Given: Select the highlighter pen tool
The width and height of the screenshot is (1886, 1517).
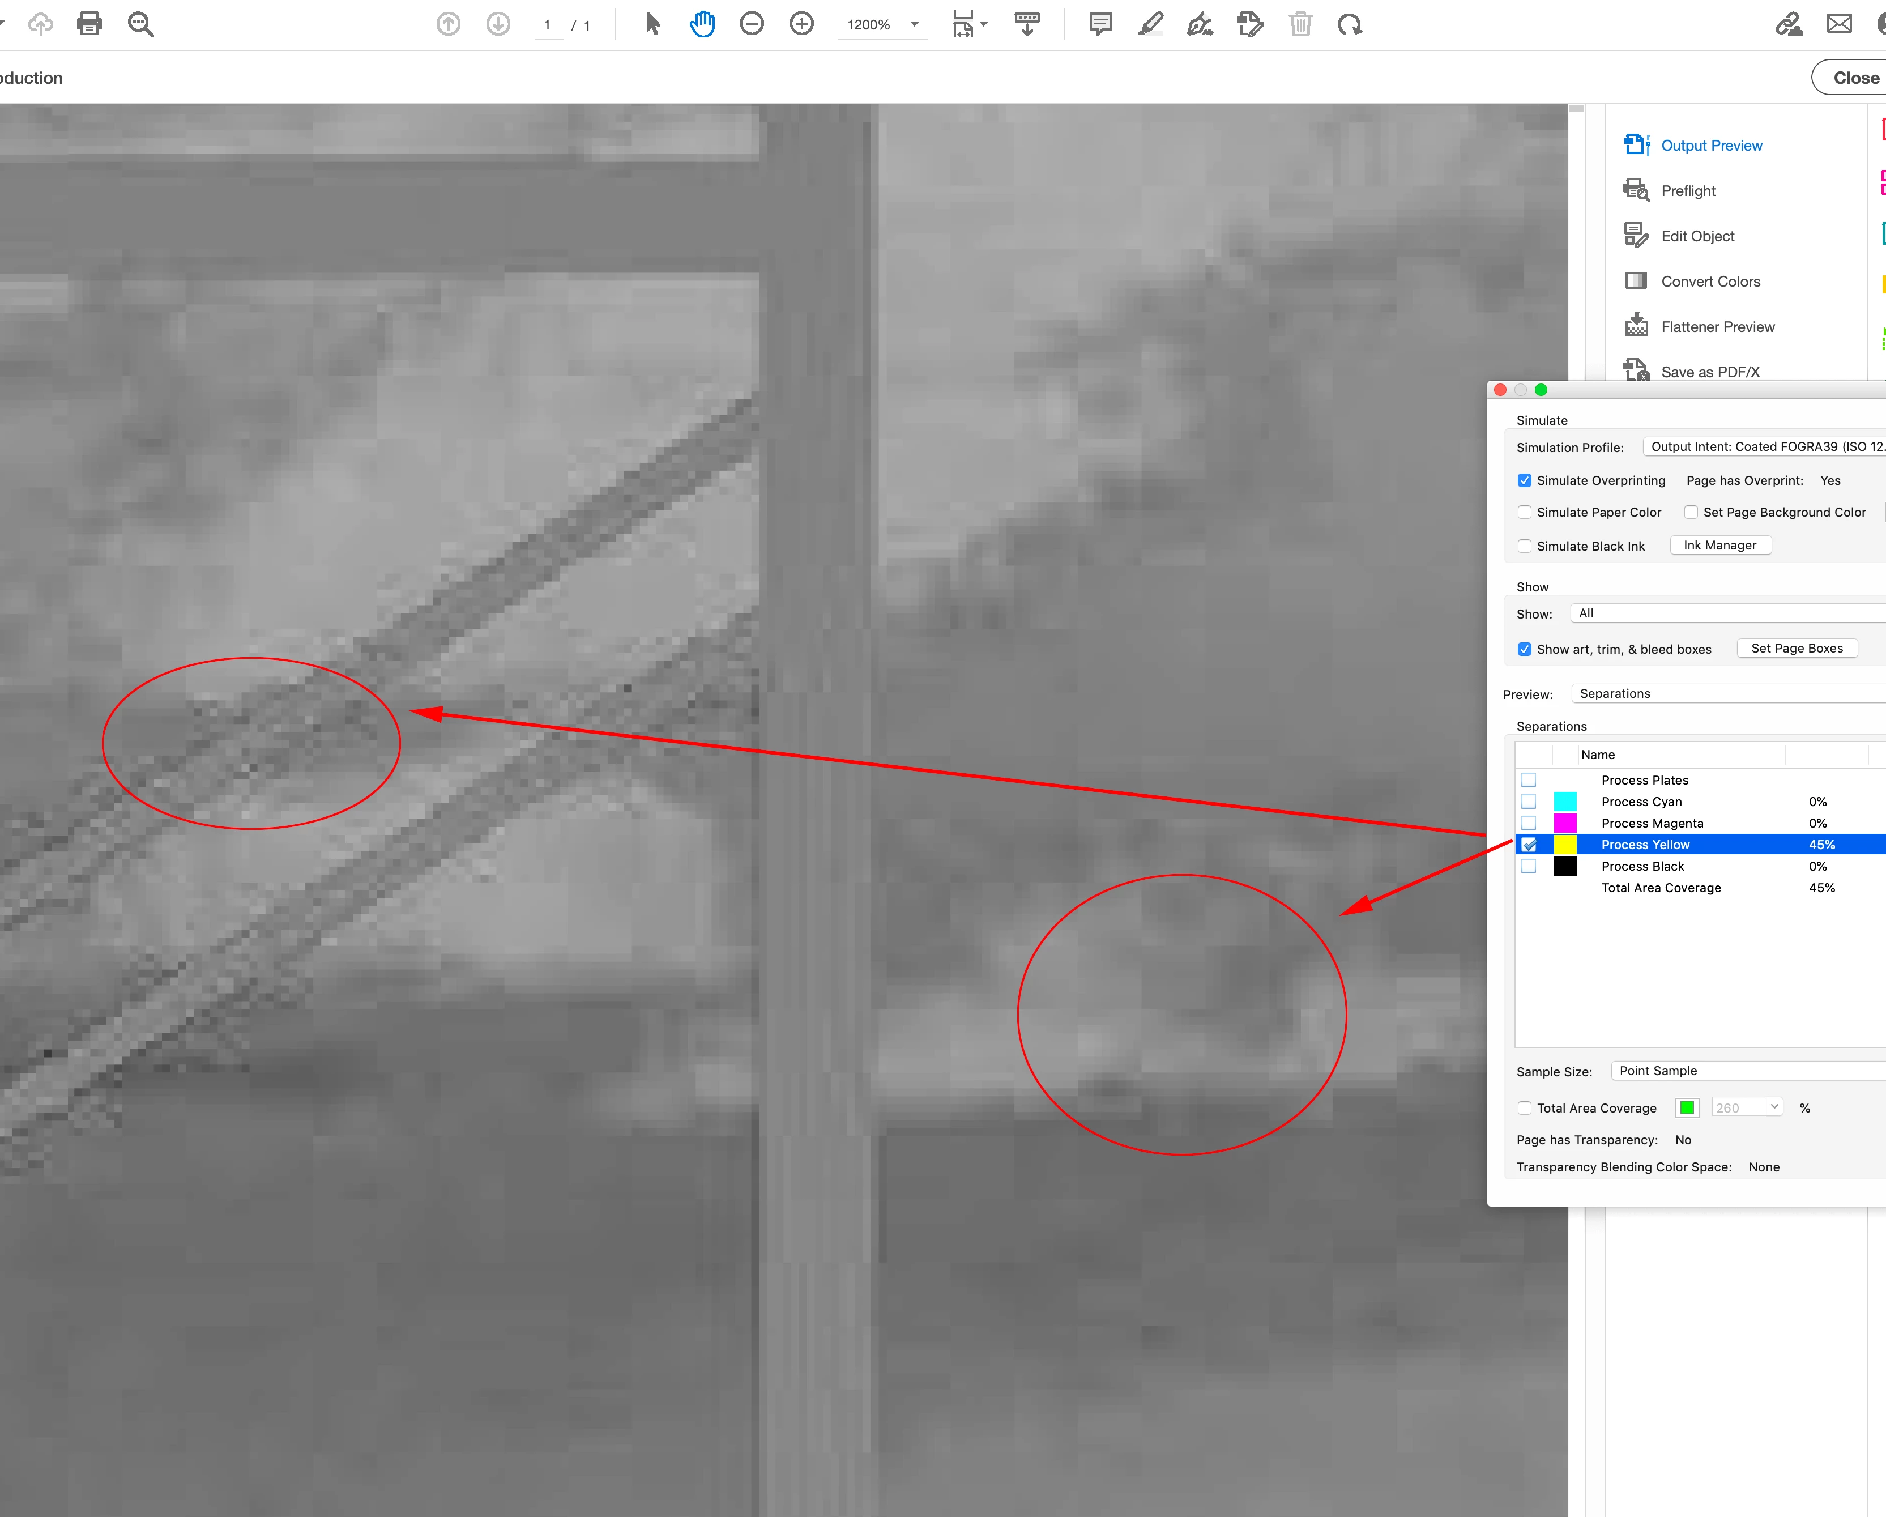Looking at the screenshot, I should 1150,24.
